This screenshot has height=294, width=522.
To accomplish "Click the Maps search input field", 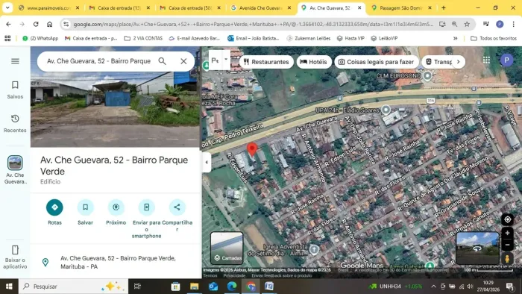I will click(99, 61).
